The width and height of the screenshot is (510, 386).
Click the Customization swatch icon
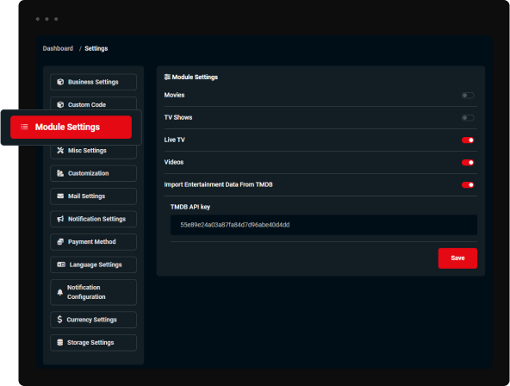60,173
